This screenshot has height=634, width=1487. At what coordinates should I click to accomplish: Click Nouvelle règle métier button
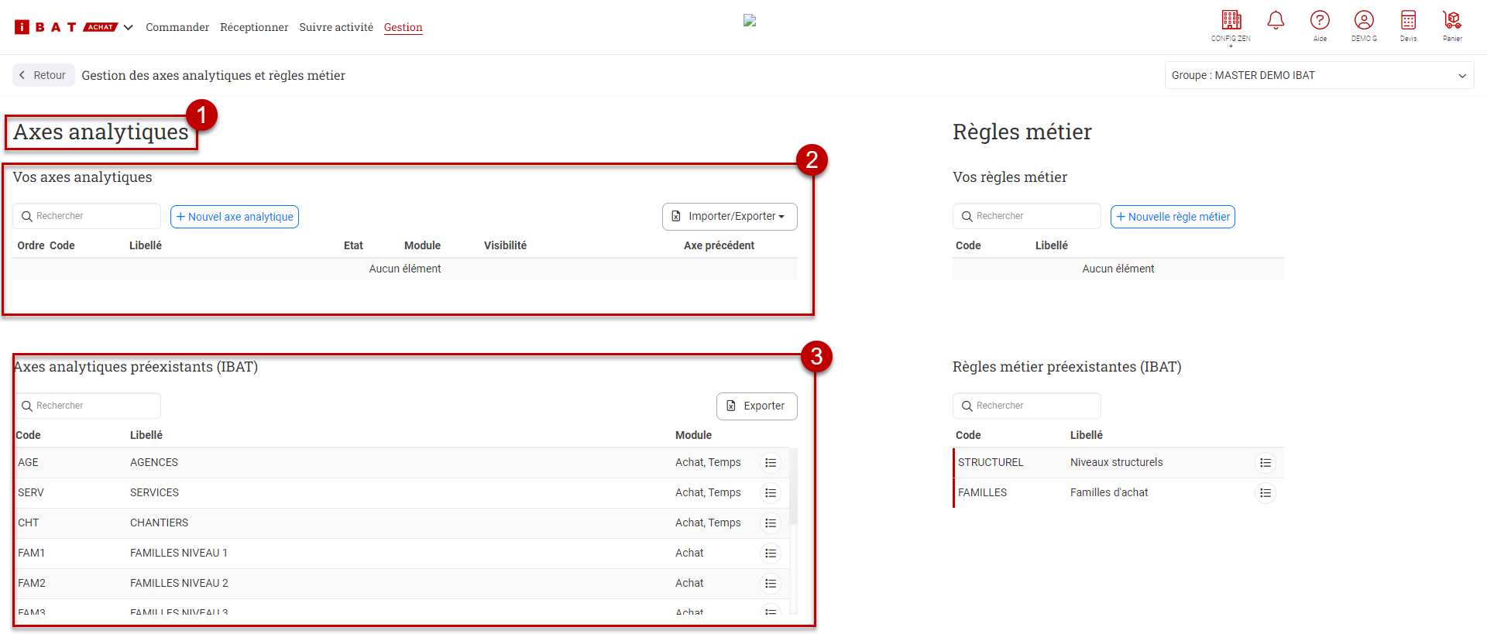pyautogui.click(x=1173, y=217)
